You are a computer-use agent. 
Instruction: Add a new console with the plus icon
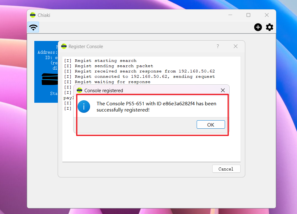[x=258, y=27]
